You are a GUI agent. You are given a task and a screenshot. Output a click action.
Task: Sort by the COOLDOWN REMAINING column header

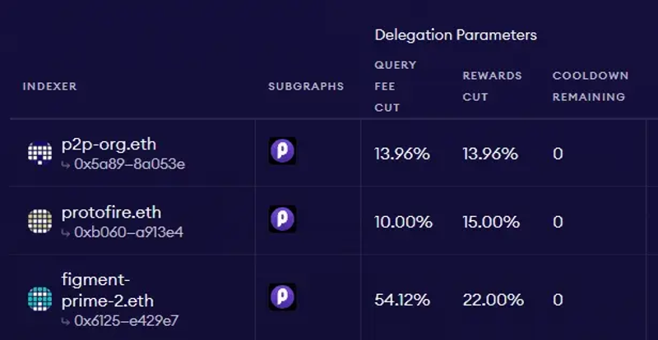point(591,86)
